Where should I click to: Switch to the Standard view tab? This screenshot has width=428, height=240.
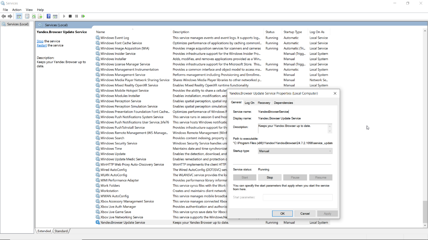point(61,231)
